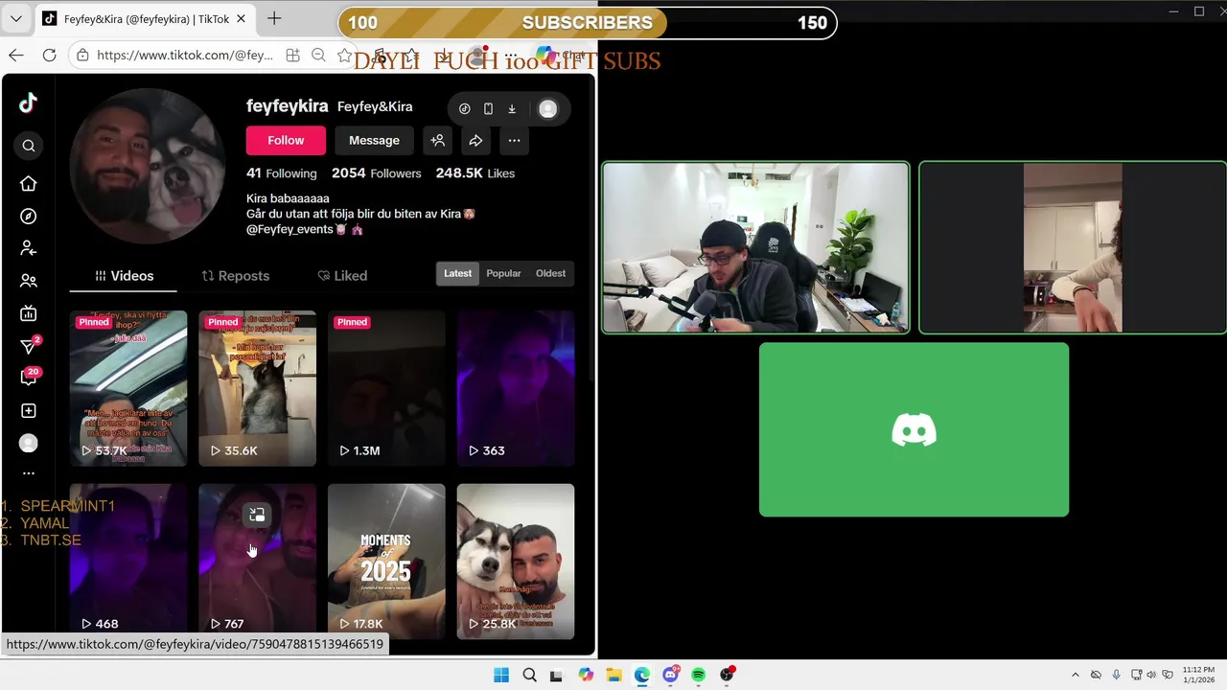Click the add-friend icon beside Message
Viewport: 1227px width, 690px height.
pos(438,140)
